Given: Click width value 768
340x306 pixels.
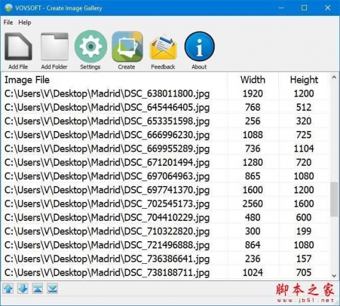Looking at the screenshot, I should 253,107.
